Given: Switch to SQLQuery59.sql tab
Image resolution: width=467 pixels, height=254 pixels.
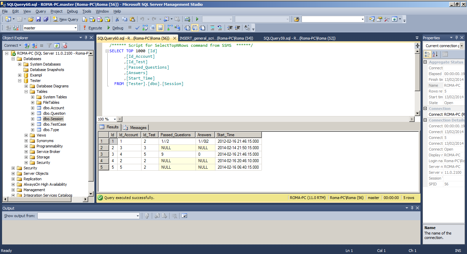Looking at the screenshot, I should (299, 38).
